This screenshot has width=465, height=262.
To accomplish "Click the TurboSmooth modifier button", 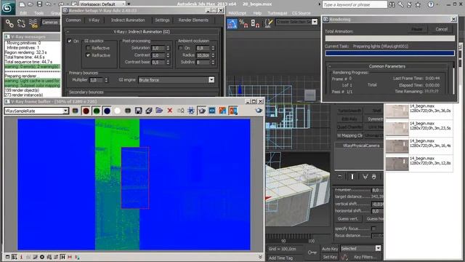I will (x=349, y=111).
